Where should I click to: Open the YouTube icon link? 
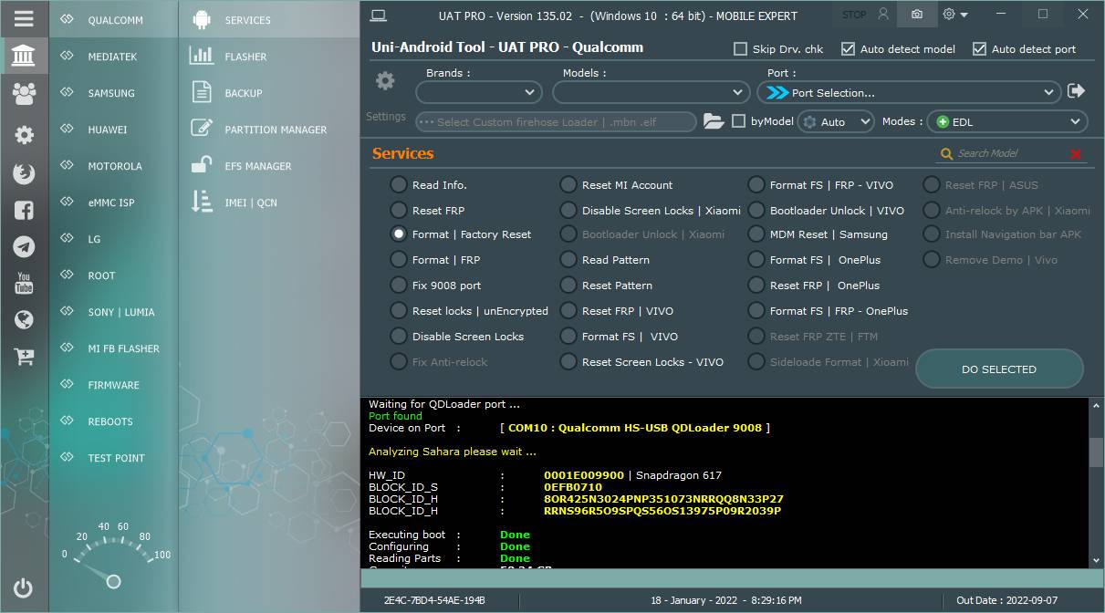24,283
